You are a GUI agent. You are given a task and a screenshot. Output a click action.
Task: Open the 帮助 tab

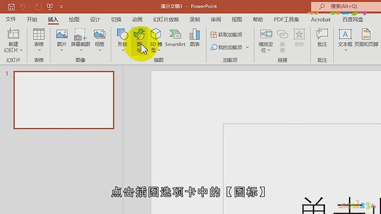point(258,19)
